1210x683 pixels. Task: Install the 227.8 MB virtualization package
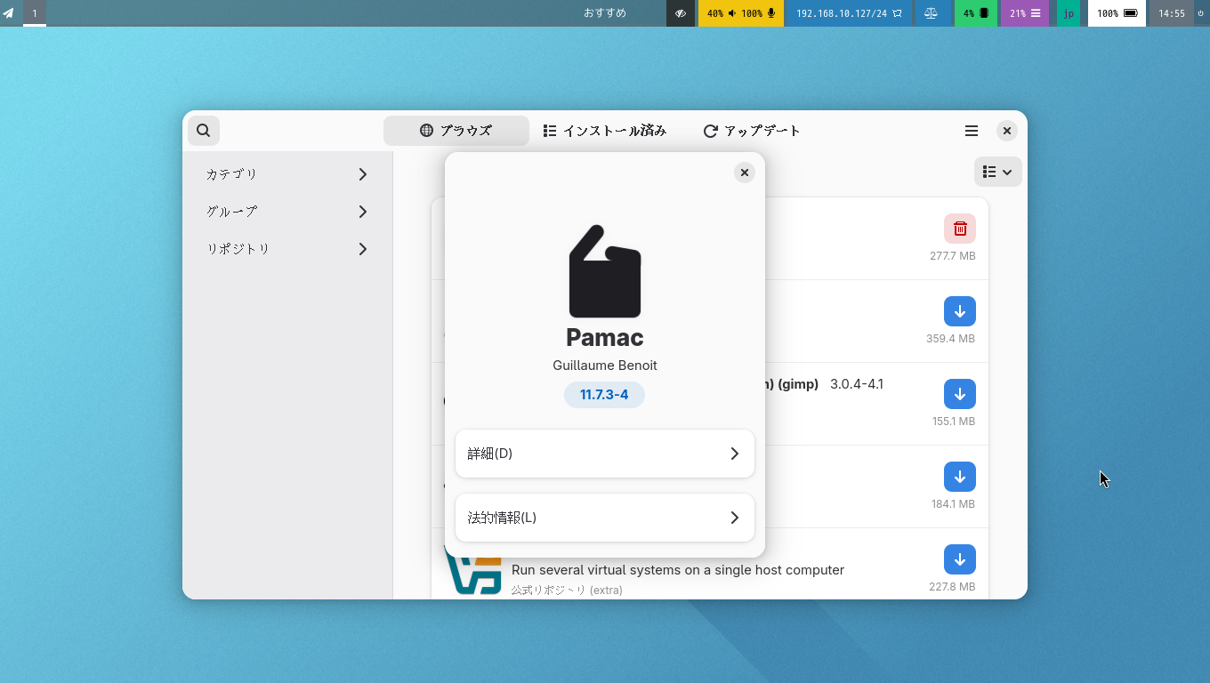click(960, 559)
